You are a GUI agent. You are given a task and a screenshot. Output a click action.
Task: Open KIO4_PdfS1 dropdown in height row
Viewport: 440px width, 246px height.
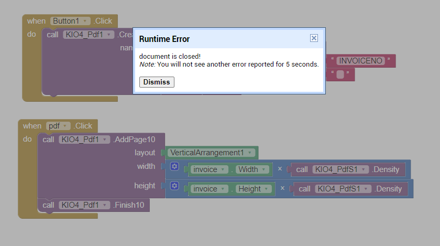366,189
